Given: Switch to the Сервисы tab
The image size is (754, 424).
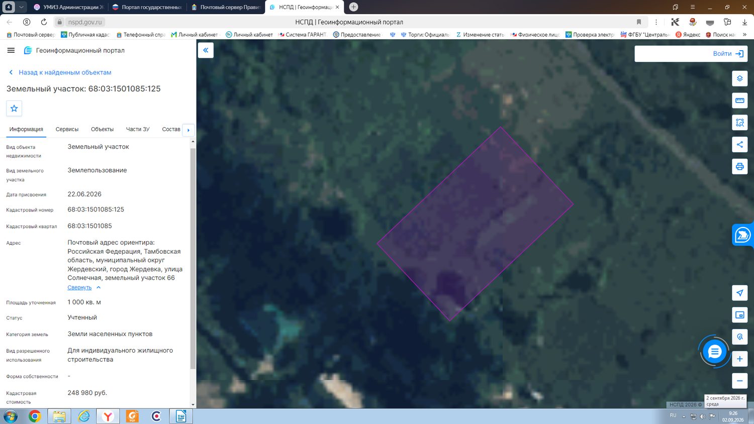Looking at the screenshot, I should point(67,129).
